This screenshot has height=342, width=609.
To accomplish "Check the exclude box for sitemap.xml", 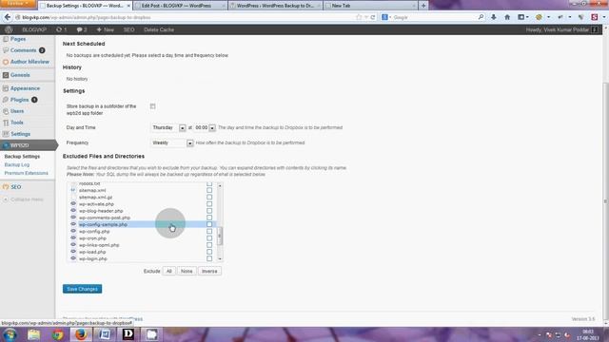I will click(x=209, y=190).
